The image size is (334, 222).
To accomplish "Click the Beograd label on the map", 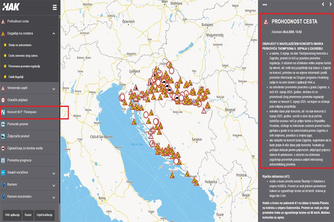I will [230, 110].
